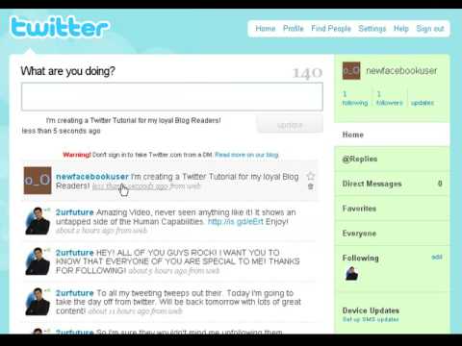Open the @Replies sidebar tab
Viewport: 462px width, 346px height.
[392, 159]
